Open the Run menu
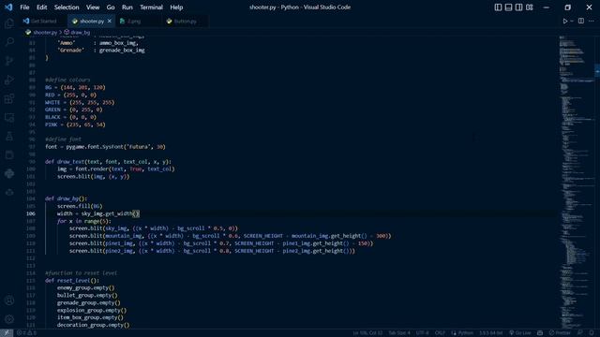This screenshot has height=337, width=600. click(127, 7)
